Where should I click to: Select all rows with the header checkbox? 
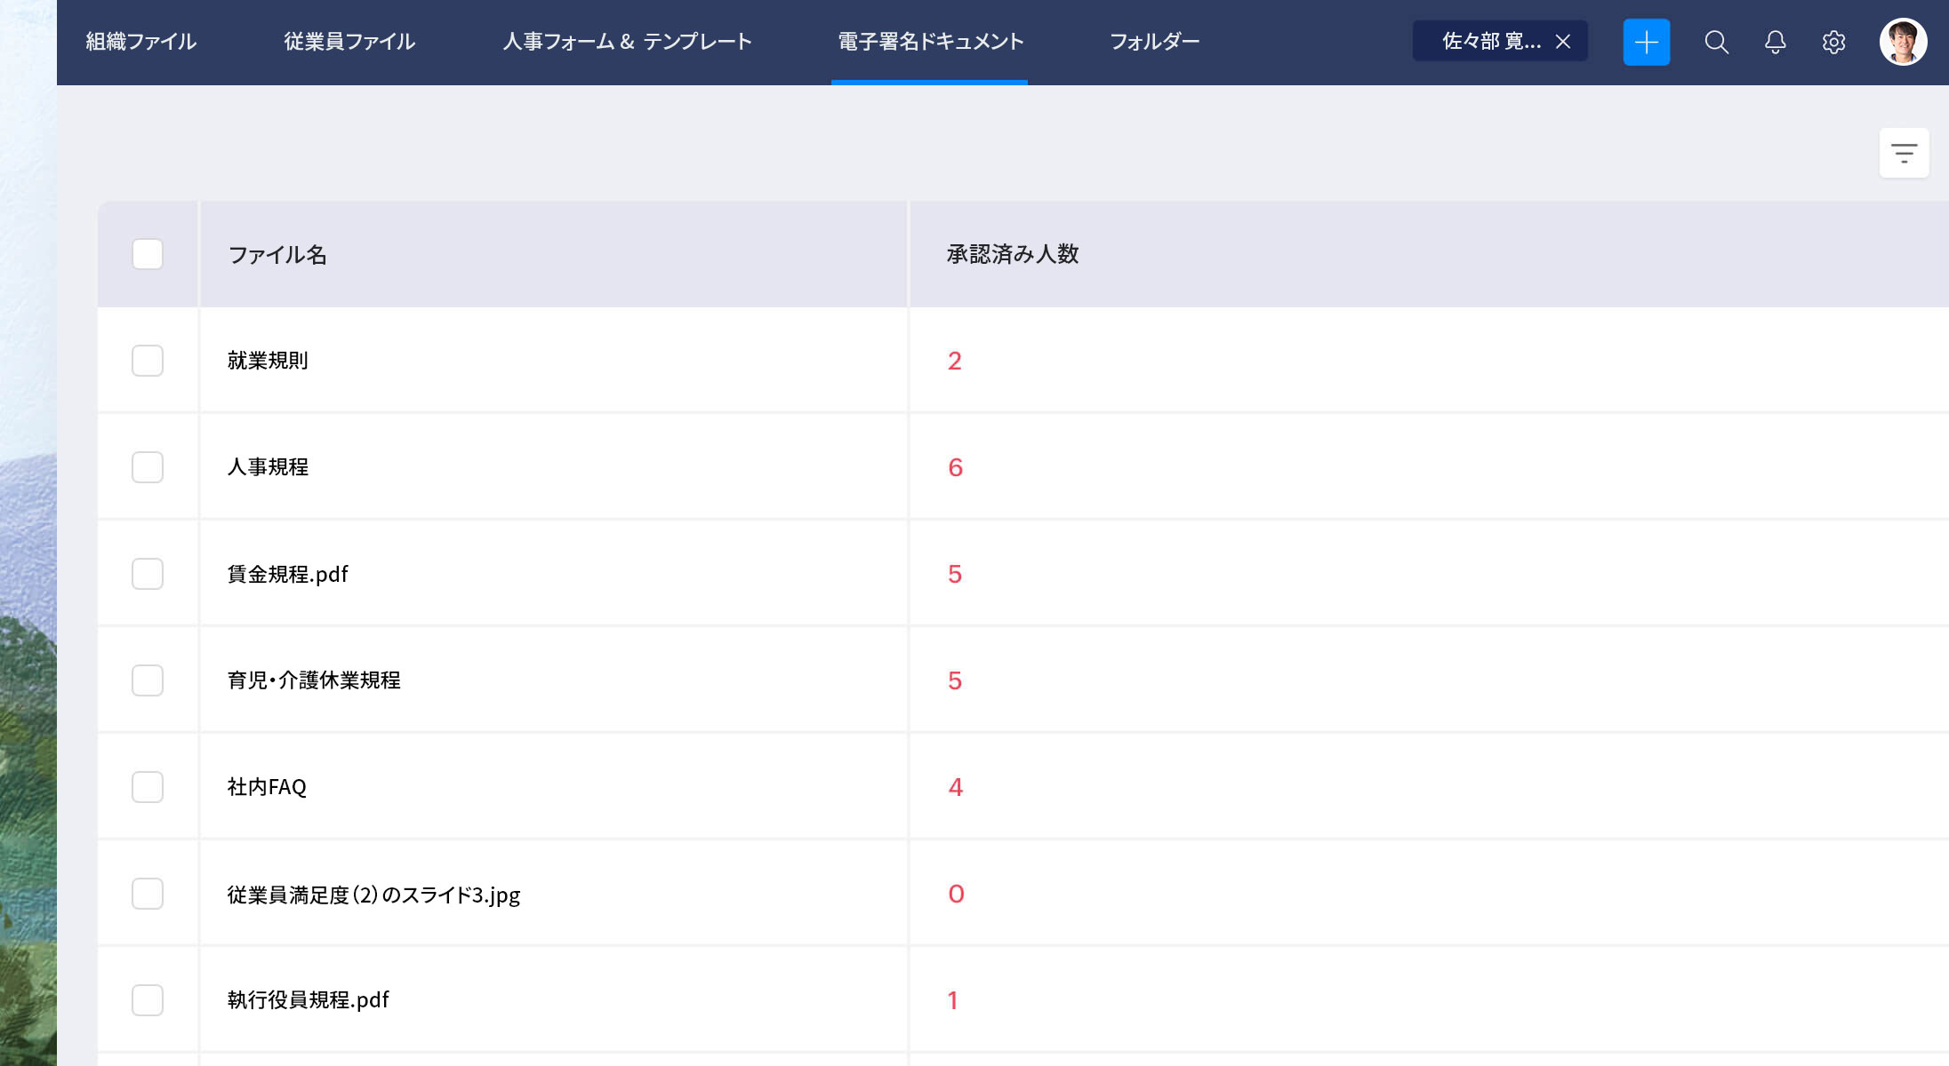pos(147,255)
